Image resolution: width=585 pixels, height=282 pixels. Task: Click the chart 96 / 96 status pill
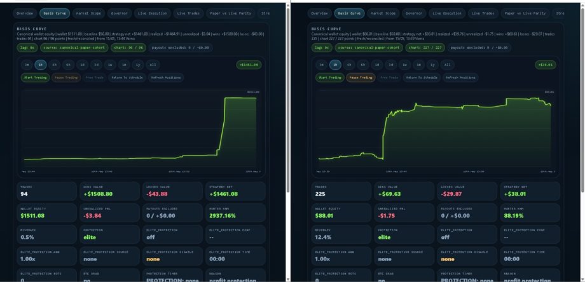(x=128, y=48)
